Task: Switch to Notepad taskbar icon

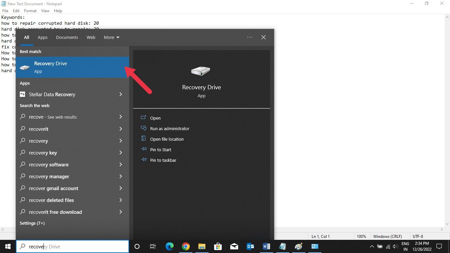Action: tap(283, 246)
